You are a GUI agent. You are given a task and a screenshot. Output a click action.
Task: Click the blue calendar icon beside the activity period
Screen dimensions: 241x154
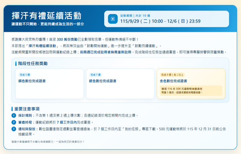[112, 19]
